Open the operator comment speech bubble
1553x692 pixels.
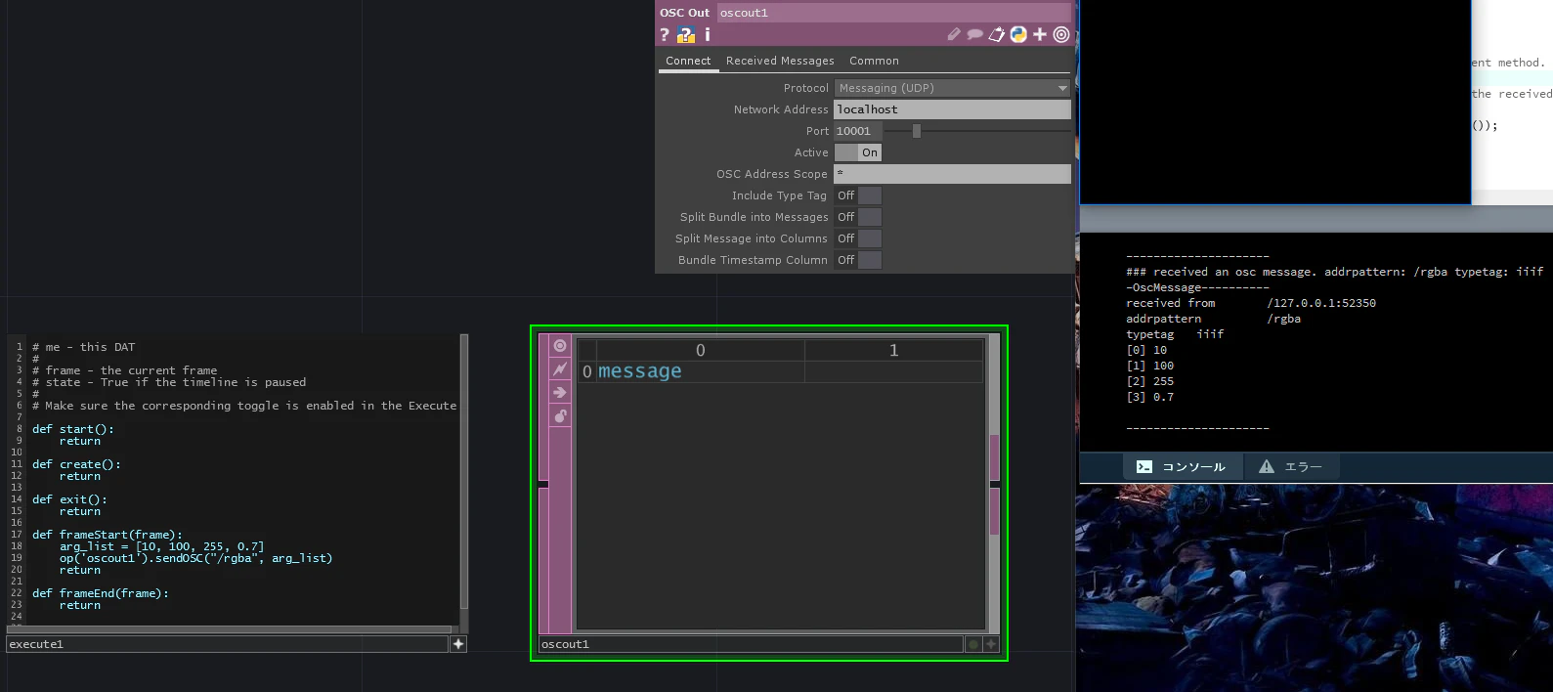pyautogui.click(x=974, y=34)
